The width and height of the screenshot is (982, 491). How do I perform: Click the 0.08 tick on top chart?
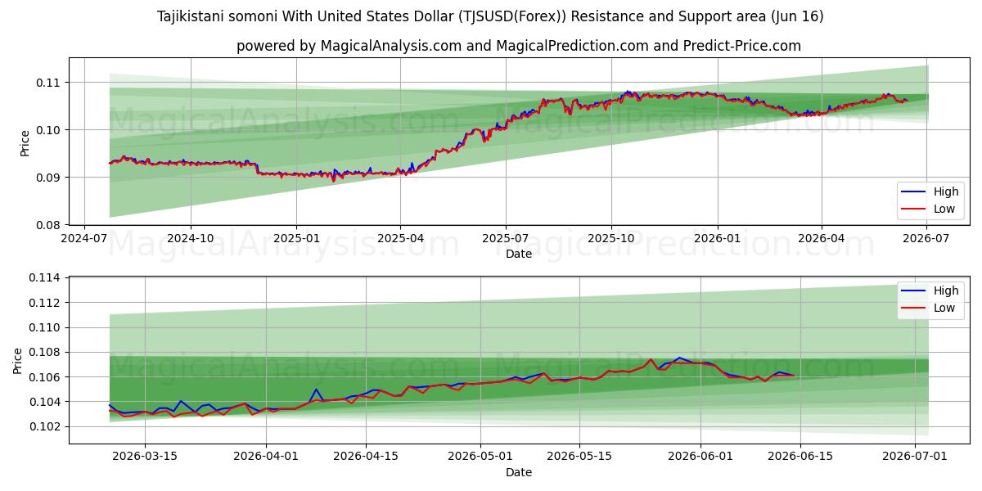coord(48,225)
